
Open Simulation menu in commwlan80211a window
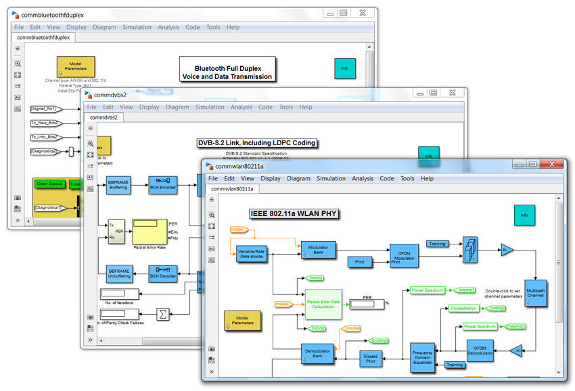click(x=331, y=179)
